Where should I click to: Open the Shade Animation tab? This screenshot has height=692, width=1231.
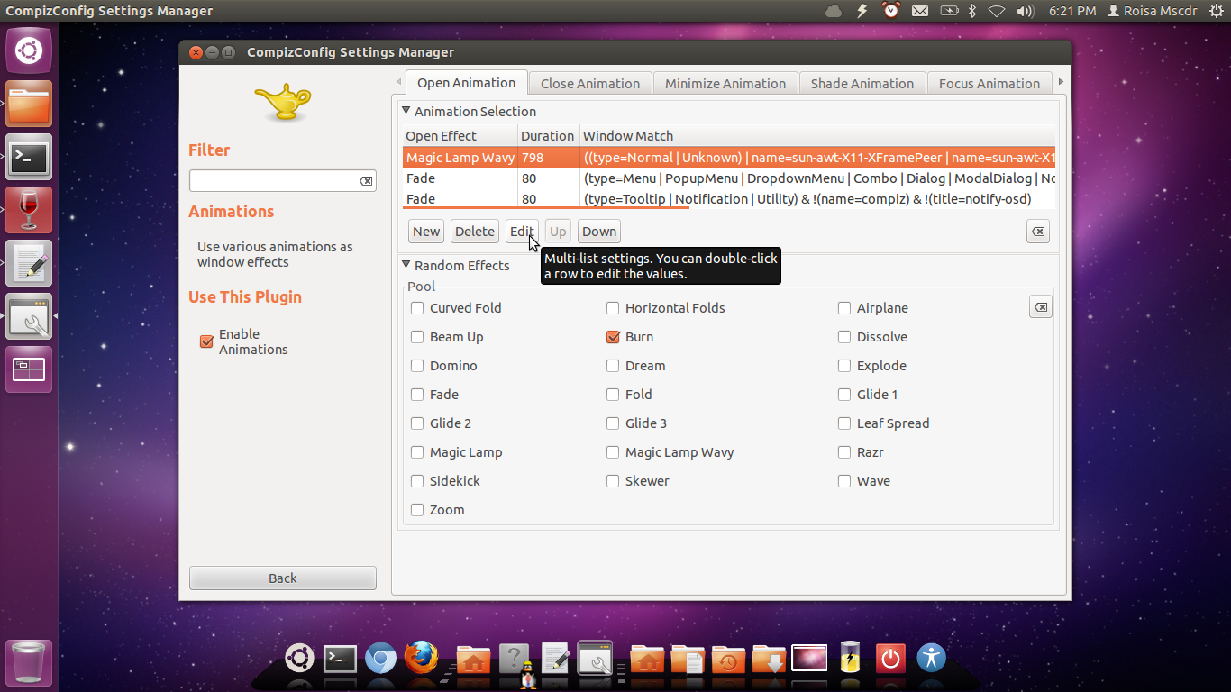(862, 84)
